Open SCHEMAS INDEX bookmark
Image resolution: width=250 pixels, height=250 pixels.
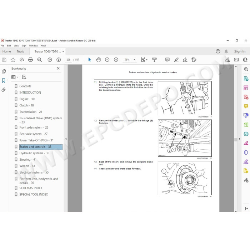(31, 188)
